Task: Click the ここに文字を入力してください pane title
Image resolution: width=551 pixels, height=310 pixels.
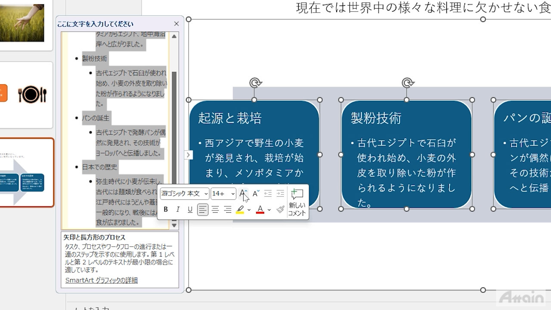Action: tap(96, 24)
